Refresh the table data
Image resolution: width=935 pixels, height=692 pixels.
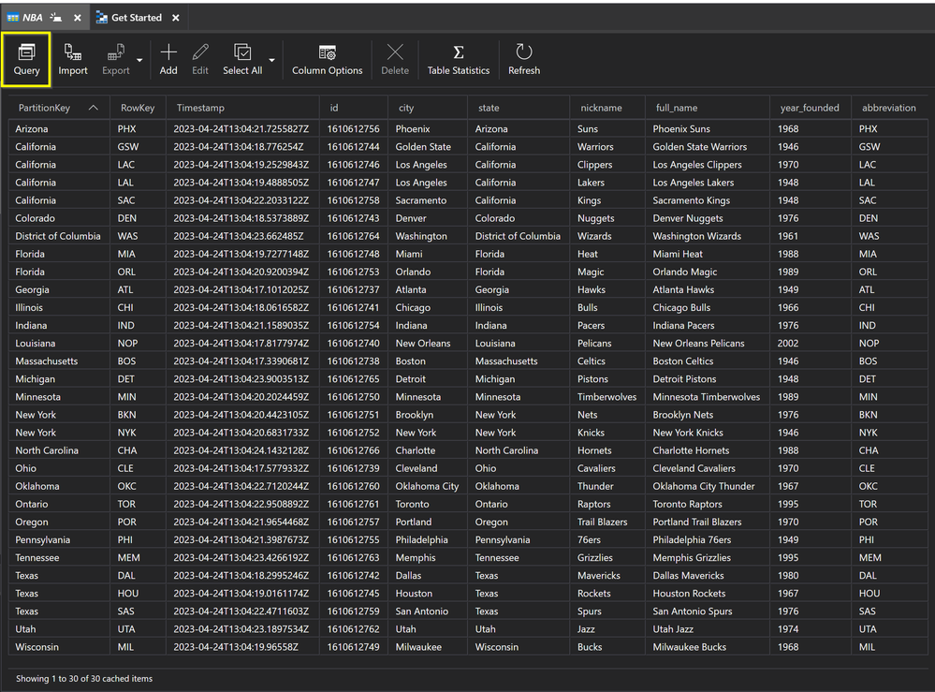tap(523, 60)
